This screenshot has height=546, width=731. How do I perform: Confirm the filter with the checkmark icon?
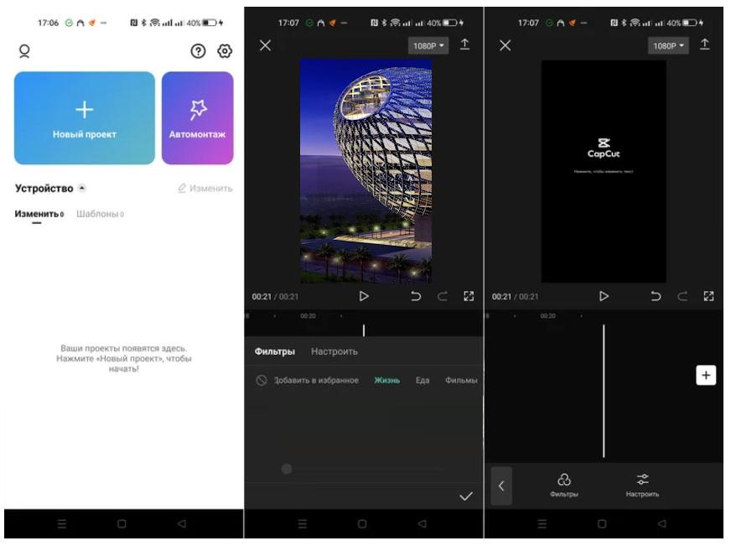pyautogui.click(x=466, y=497)
